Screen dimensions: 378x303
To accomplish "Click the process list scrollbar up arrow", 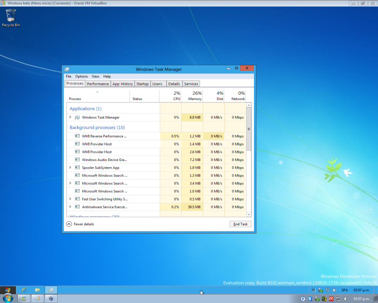I will pos(249,105).
